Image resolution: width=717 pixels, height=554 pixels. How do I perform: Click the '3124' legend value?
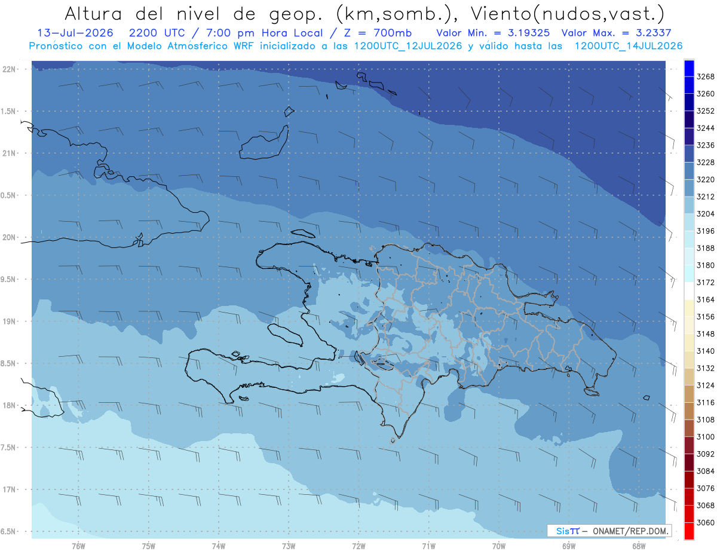(706, 385)
